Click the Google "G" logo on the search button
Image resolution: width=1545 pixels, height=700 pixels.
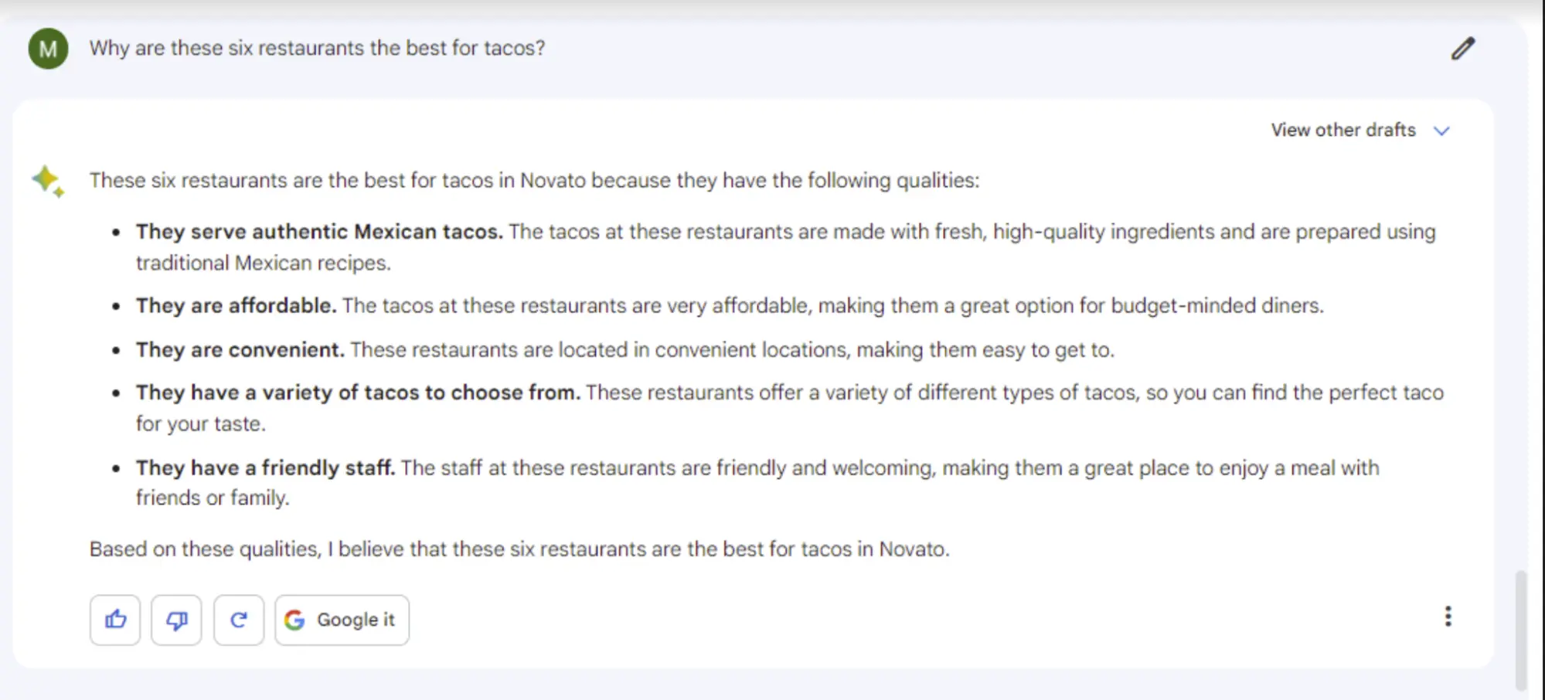coord(295,619)
